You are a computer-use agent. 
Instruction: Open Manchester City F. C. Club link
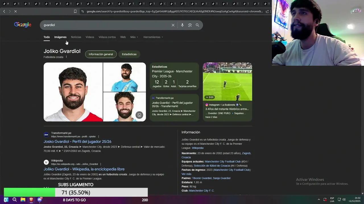click(202, 191)
